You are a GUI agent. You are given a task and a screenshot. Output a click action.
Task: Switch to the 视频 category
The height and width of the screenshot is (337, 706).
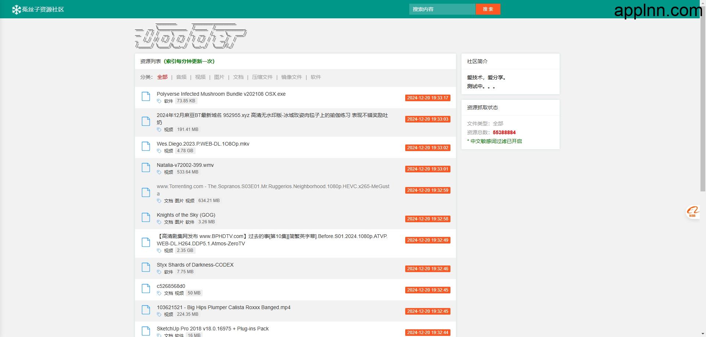200,77
